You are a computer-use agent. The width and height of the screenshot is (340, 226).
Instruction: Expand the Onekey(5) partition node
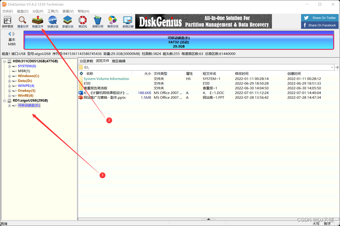(x=9, y=91)
